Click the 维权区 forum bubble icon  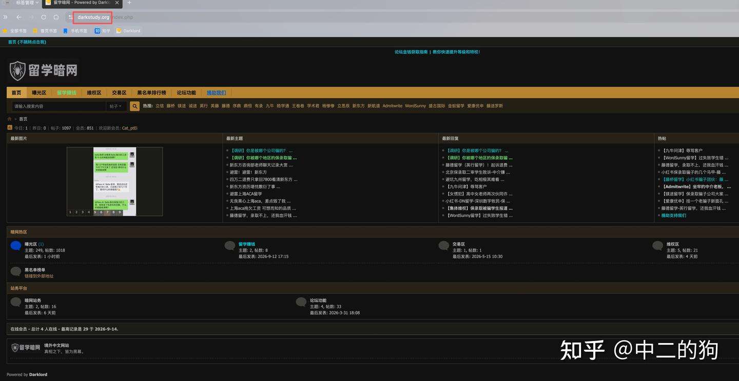(x=657, y=246)
